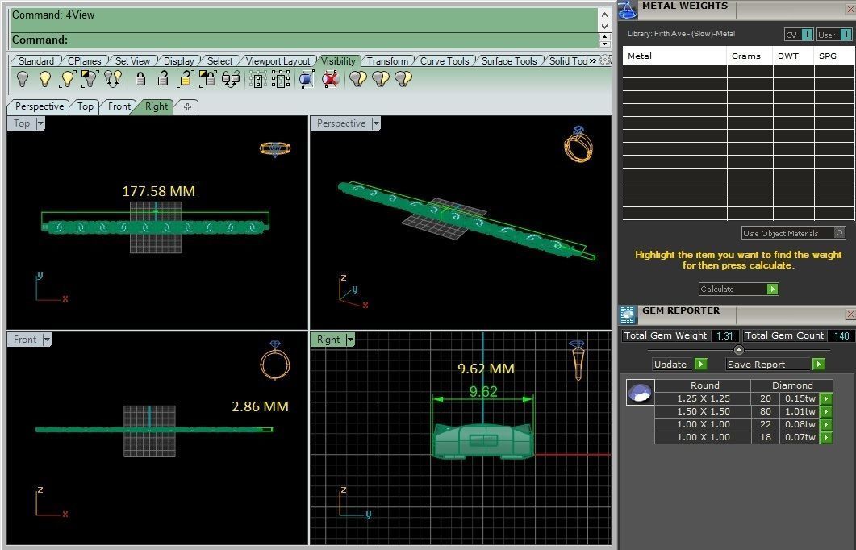Click the ring icon in Front viewport
This screenshot has width=856, height=550.
[275, 360]
